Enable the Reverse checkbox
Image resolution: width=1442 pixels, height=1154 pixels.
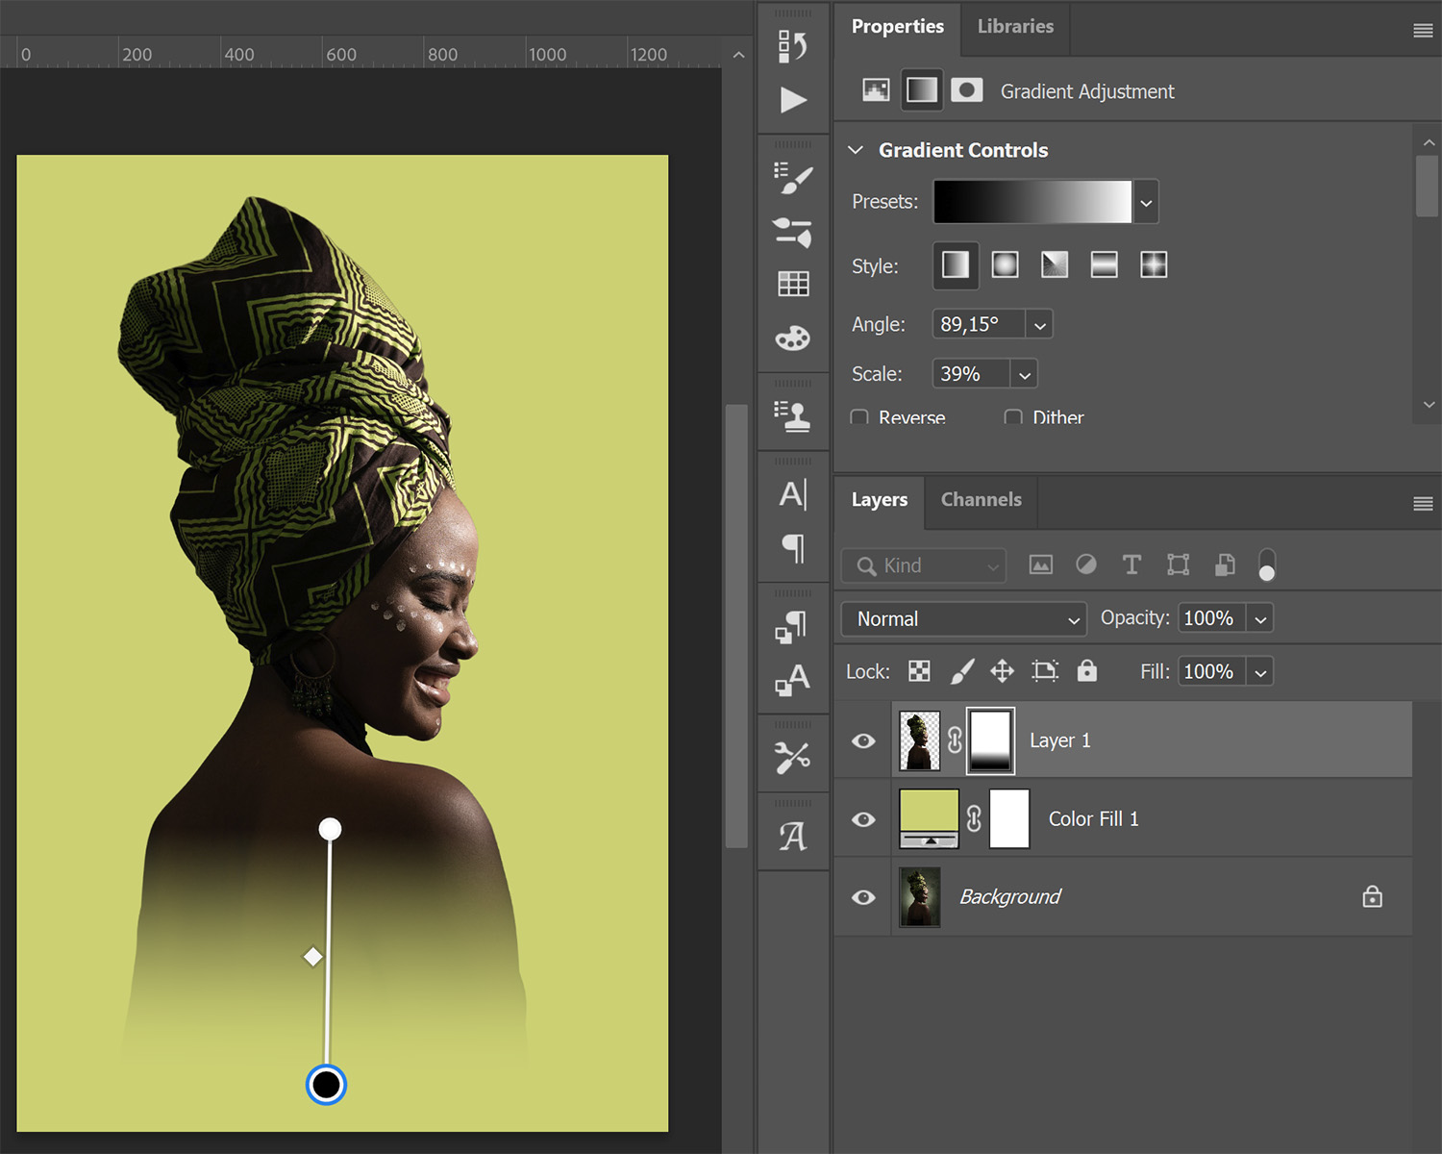coord(859,417)
